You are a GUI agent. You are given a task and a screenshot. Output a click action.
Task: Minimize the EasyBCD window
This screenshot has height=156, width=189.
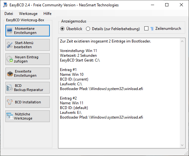point(153,5)
